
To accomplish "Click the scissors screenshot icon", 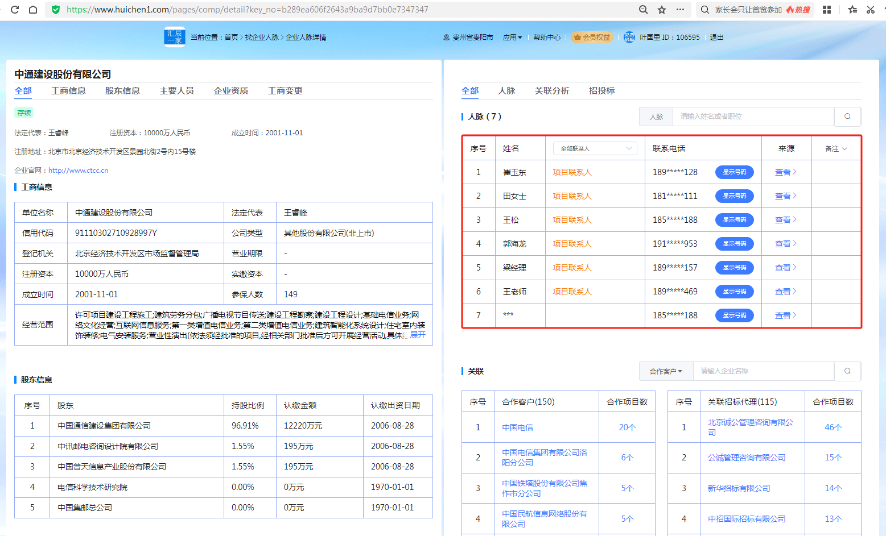I will pos(871,10).
